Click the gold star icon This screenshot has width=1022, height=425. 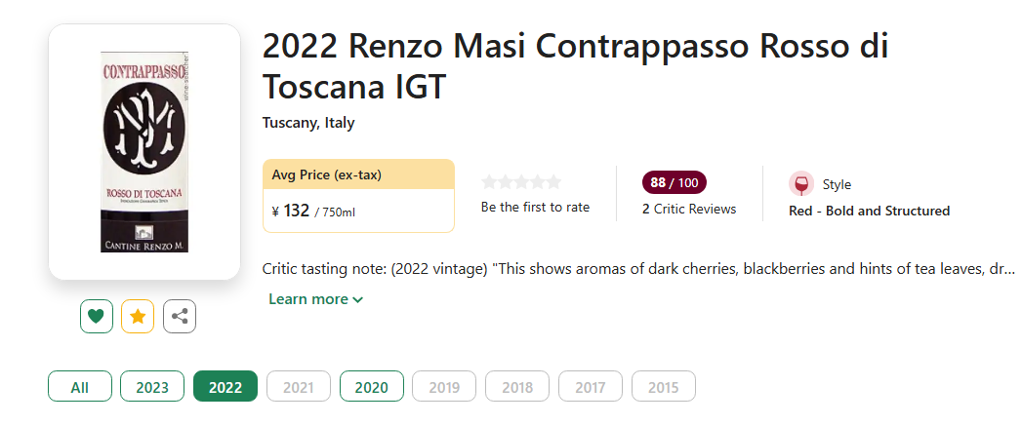pos(138,316)
